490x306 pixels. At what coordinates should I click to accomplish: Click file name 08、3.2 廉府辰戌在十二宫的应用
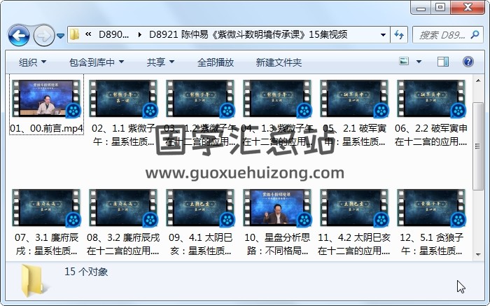pyautogui.click(x=123, y=244)
